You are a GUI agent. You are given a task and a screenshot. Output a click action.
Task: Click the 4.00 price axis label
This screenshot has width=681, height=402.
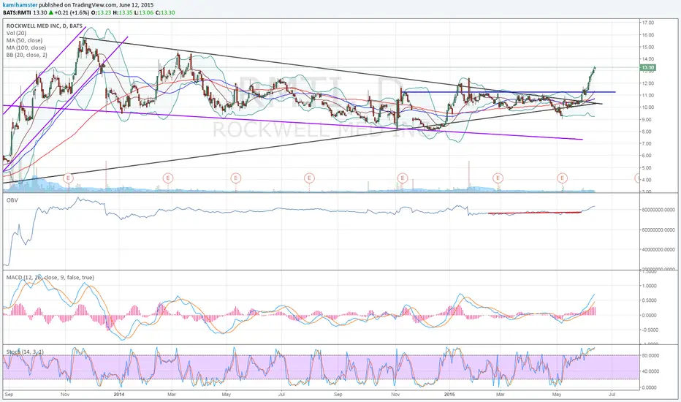[648, 180]
